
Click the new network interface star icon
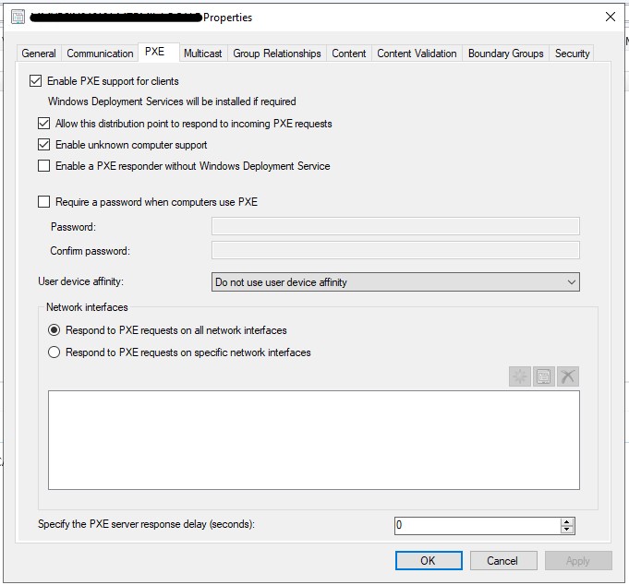click(520, 376)
